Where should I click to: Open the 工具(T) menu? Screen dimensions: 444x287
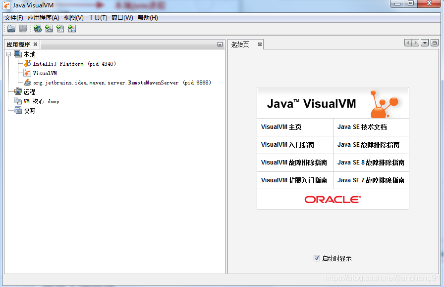[x=98, y=18]
